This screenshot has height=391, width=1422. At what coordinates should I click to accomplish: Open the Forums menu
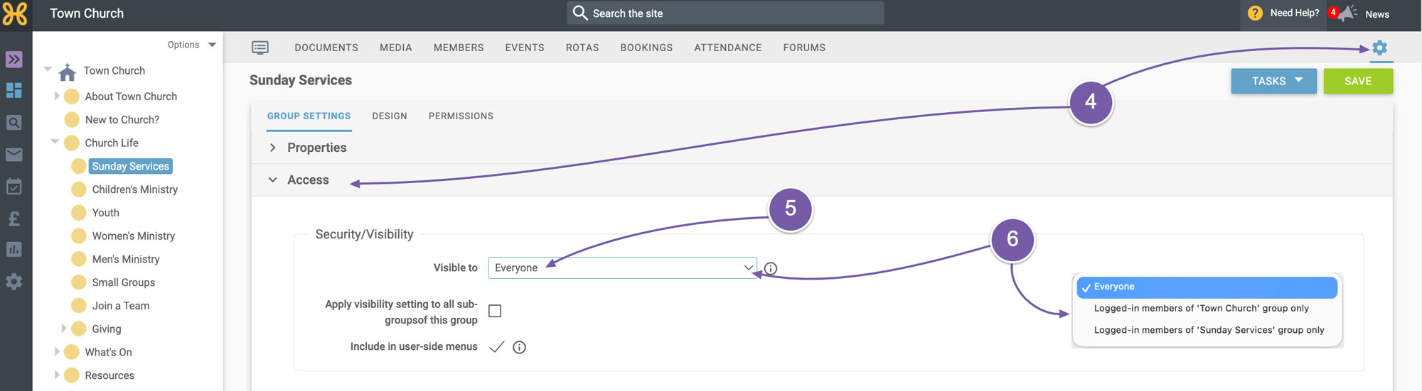pos(804,48)
